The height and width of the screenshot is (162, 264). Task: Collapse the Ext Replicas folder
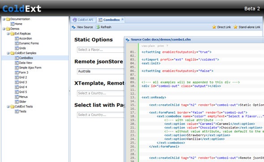click(x=8, y=34)
